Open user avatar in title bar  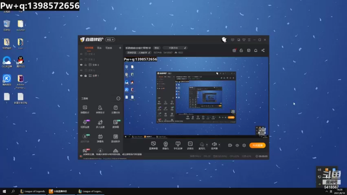224,40
